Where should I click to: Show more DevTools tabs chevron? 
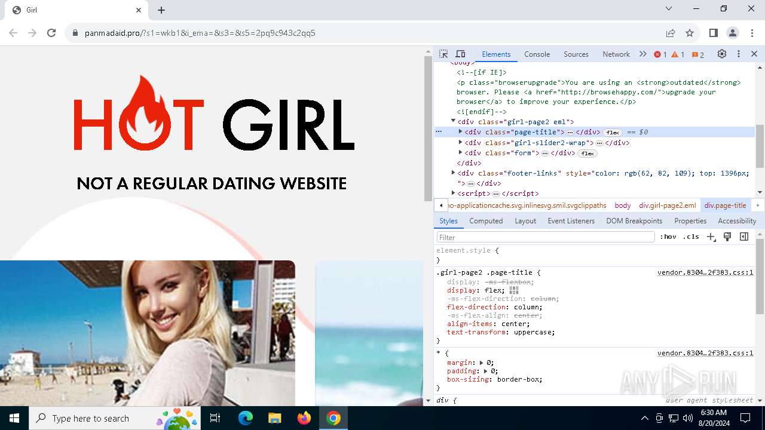(x=643, y=54)
